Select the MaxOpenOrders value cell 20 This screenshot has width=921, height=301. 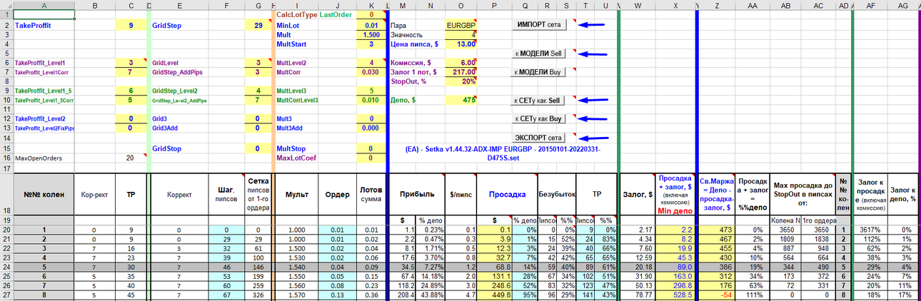131,158
